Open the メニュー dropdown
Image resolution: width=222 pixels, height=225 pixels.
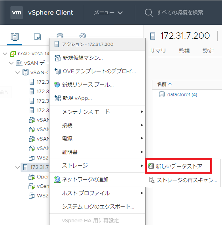click(x=108, y=13)
